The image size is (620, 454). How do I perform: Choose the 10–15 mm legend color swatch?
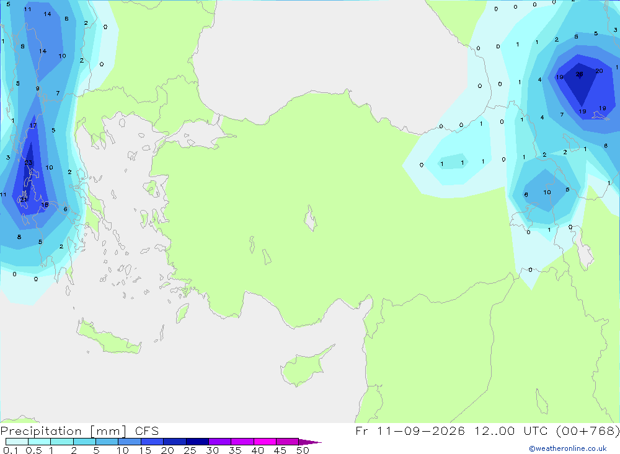click(x=130, y=442)
